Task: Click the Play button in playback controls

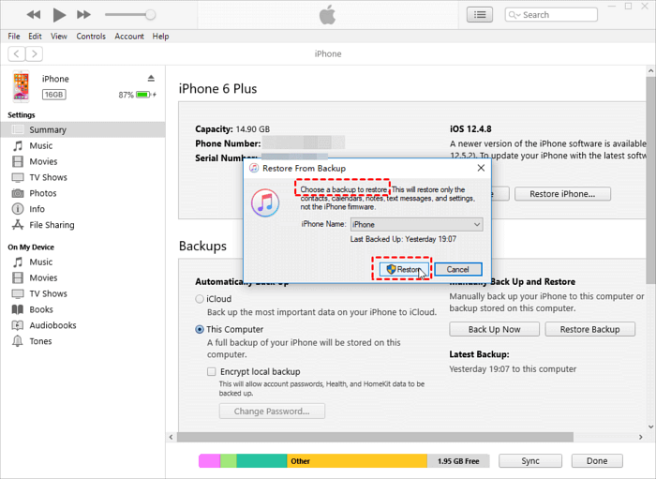Action: [x=59, y=15]
